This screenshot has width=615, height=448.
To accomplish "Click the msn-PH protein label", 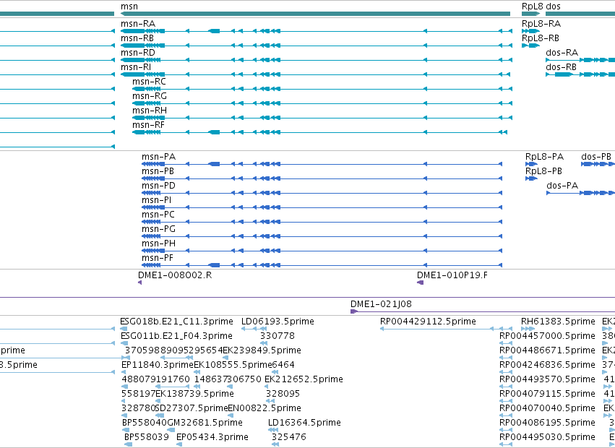I will click(x=158, y=244).
